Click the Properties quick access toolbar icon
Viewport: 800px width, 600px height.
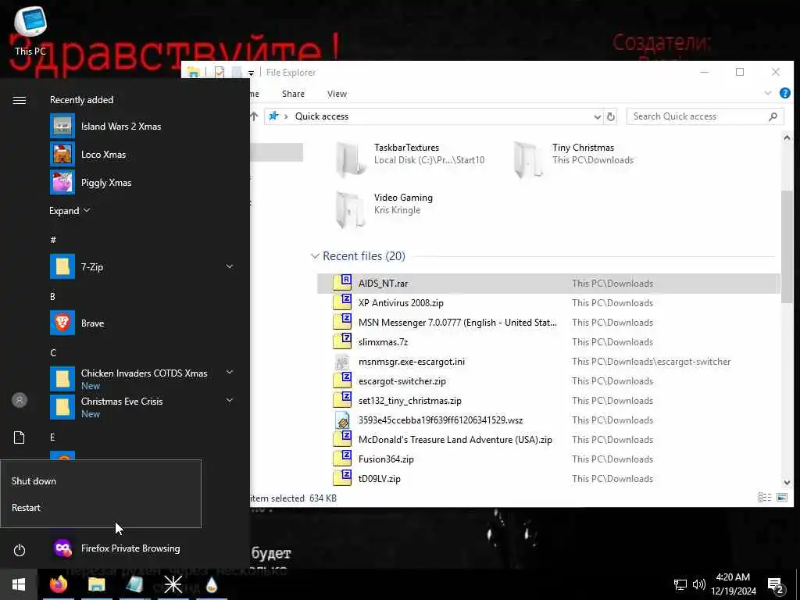(x=220, y=73)
